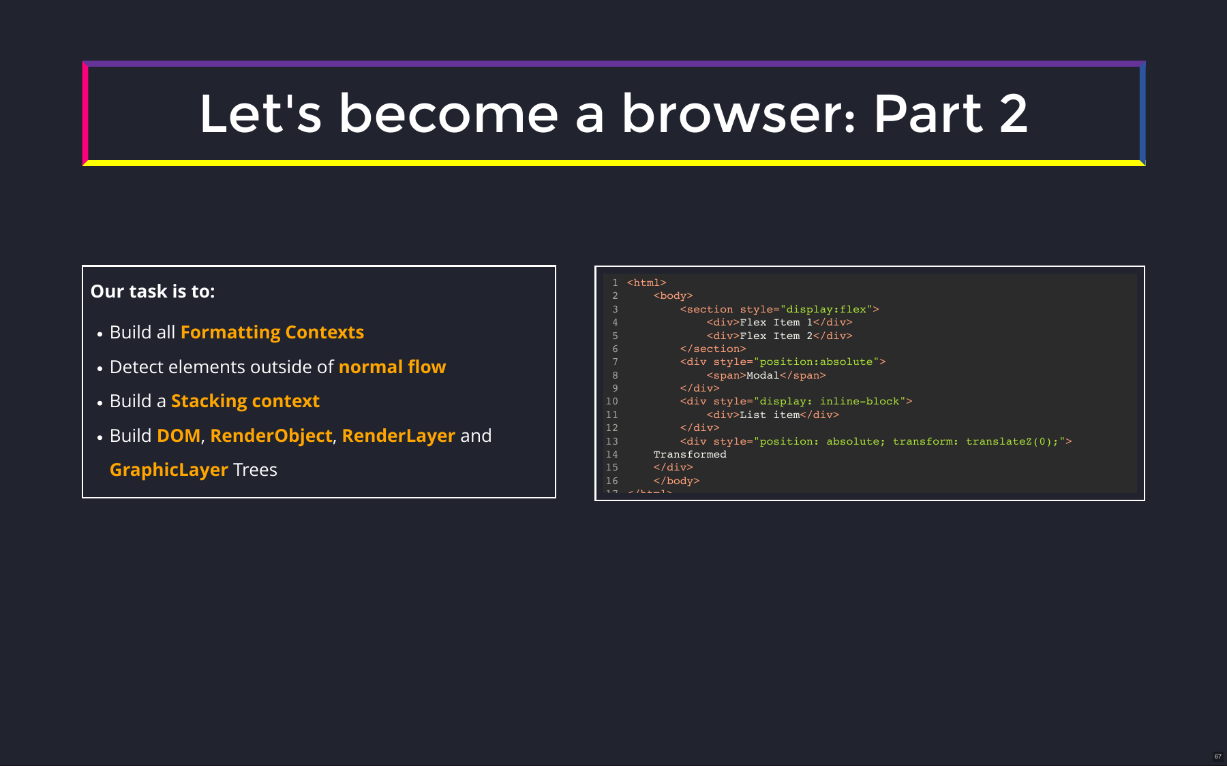Click the "<html>" tag on code line 1

[x=646, y=283]
